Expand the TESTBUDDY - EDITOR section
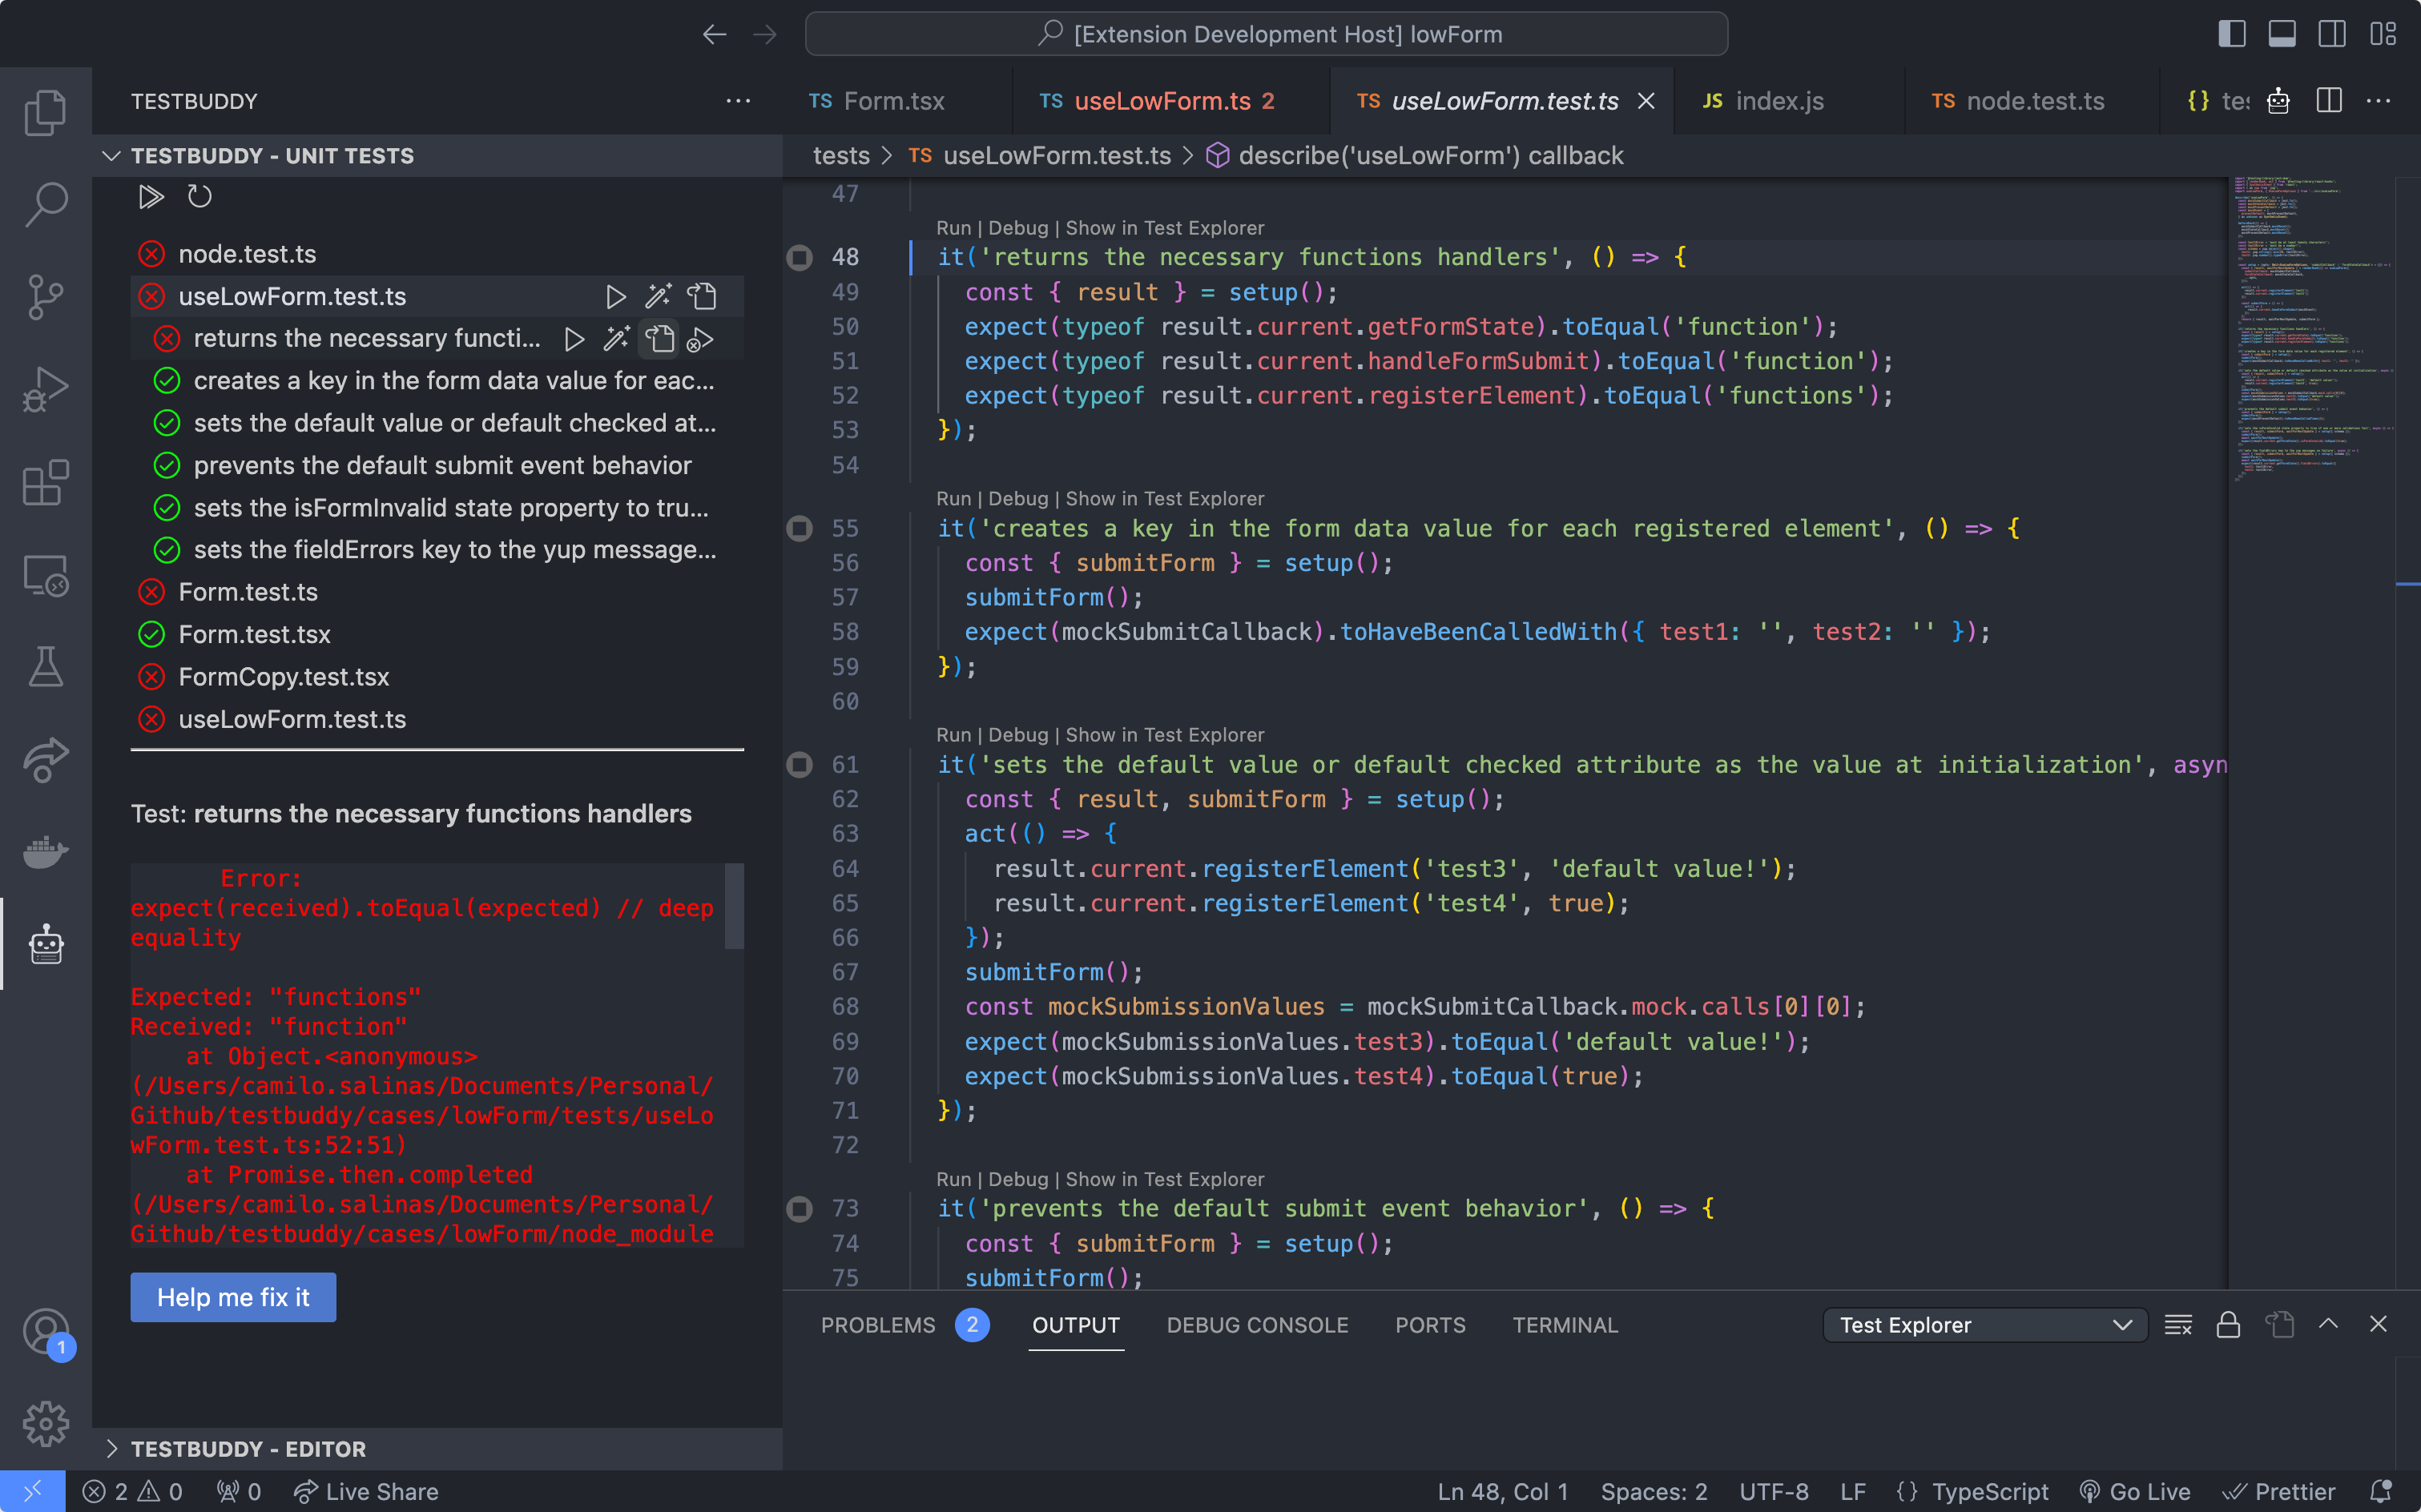This screenshot has width=2421, height=1512. point(436,1449)
